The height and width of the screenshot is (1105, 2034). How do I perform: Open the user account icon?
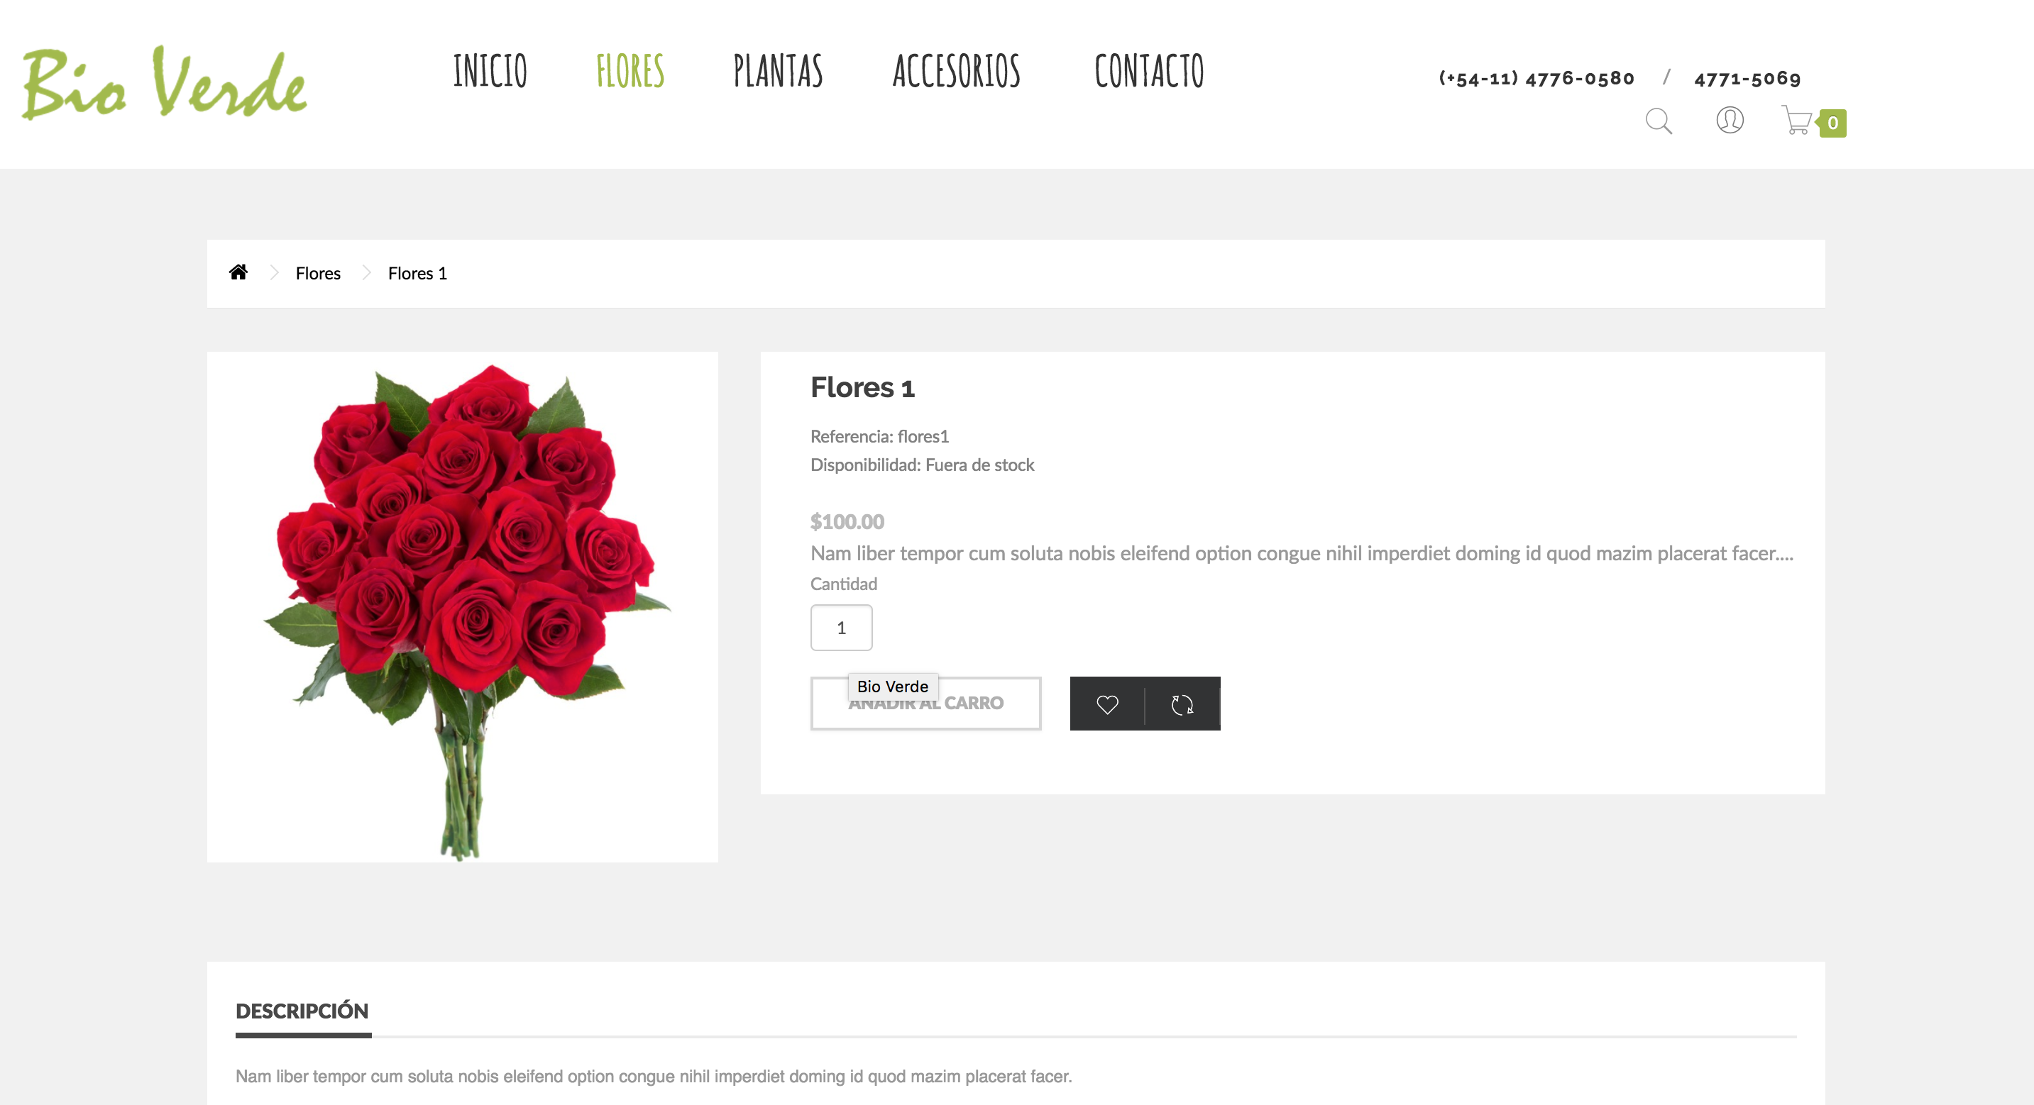(x=1730, y=120)
